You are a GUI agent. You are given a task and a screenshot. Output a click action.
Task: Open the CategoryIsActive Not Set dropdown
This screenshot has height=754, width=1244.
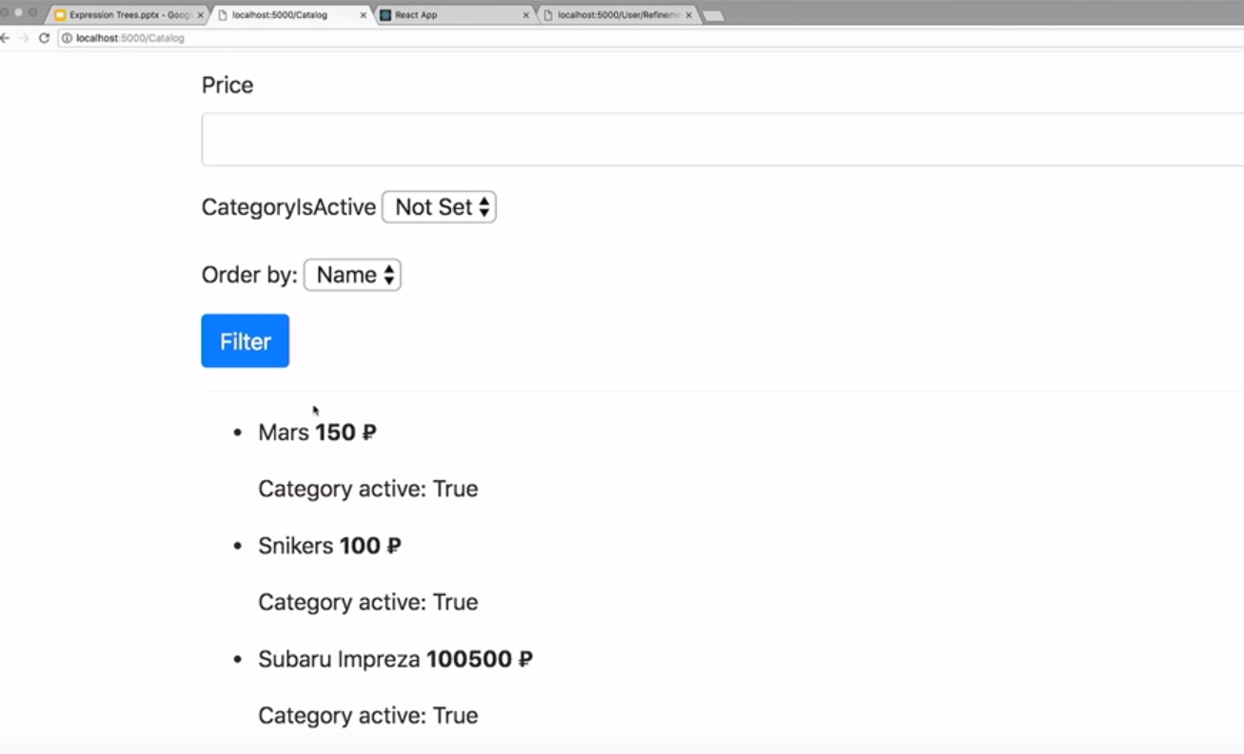[x=439, y=207]
